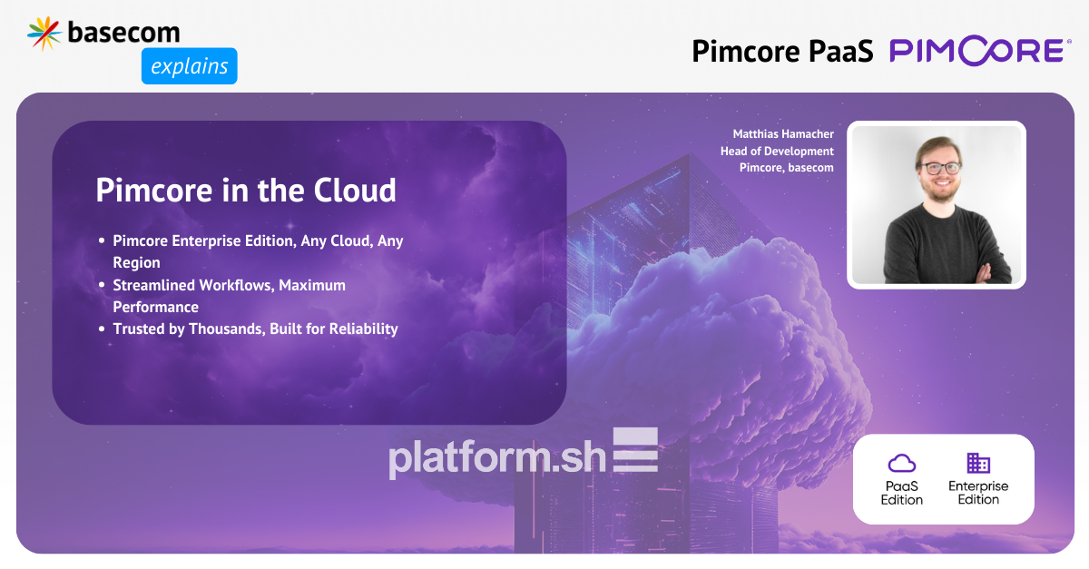This screenshot has width=1089, height=569.
Task: Click the platform.sh wordmark
Action: pos(496,458)
